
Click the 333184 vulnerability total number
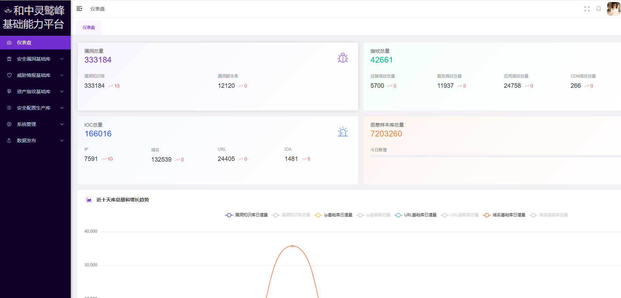(98, 60)
